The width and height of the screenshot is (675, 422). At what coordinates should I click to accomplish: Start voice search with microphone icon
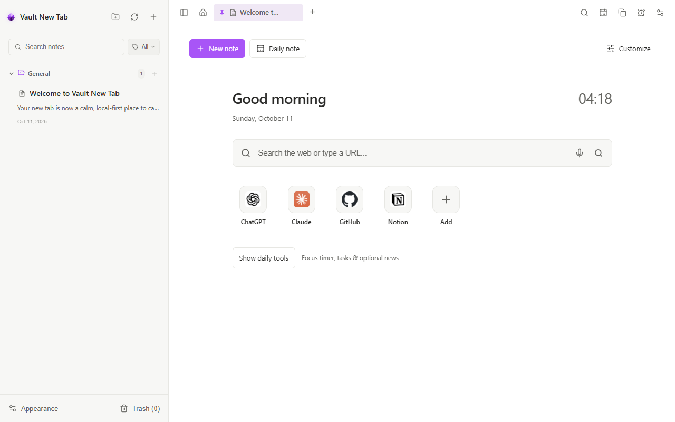[x=580, y=153]
